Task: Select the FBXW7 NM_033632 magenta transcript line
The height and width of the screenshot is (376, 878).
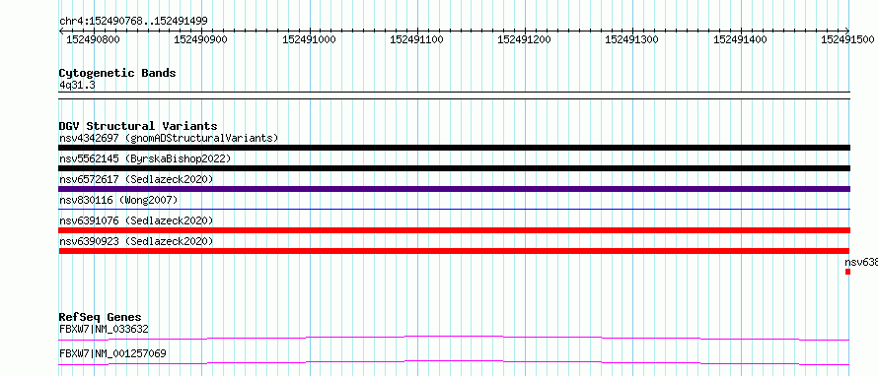Action: coord(454,338)
